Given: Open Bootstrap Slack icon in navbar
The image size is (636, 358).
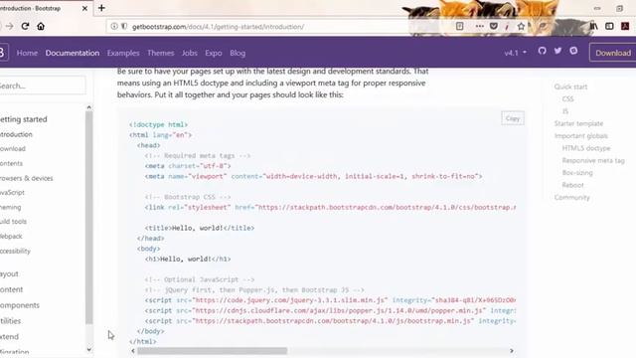Looking at the screenshot, I should tap(573, 51).
